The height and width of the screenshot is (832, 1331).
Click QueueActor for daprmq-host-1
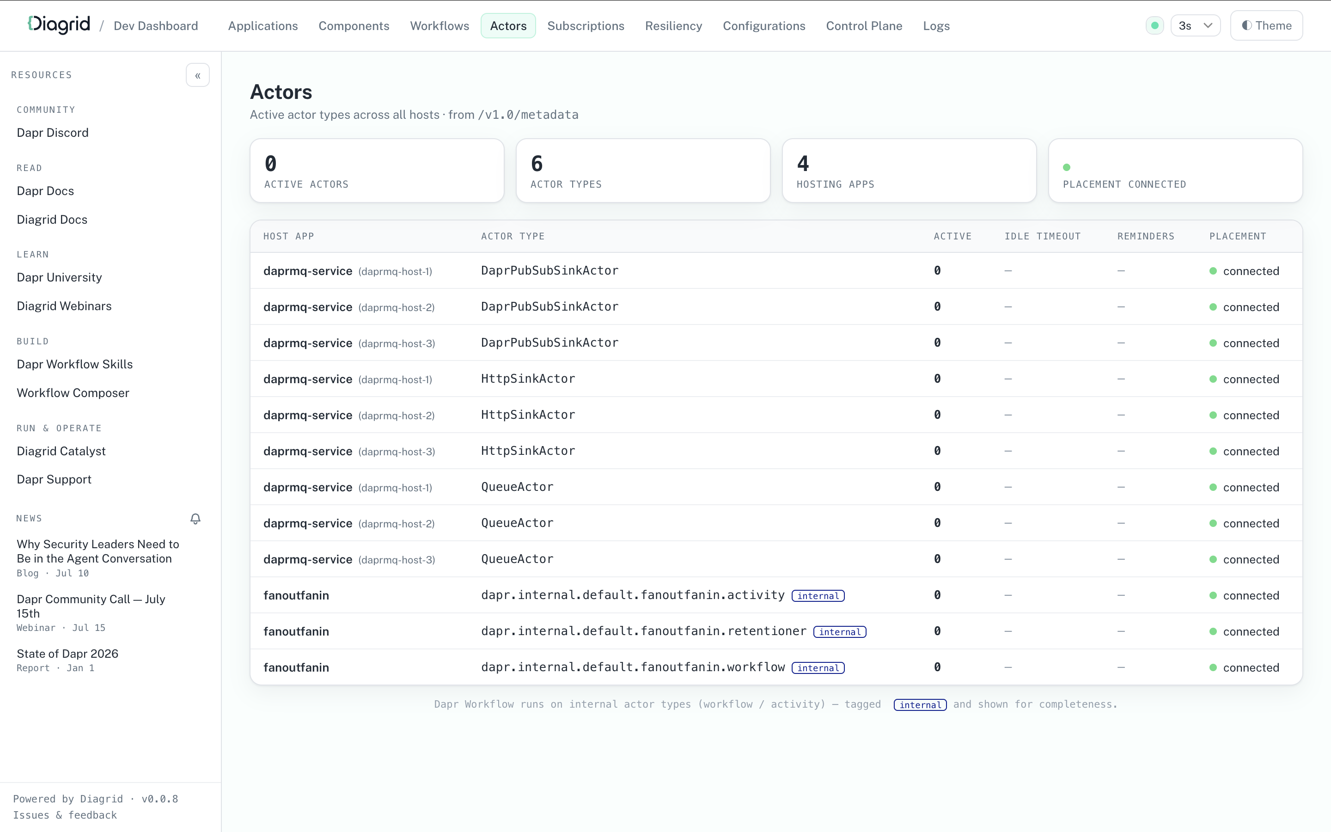pyautogui.click(x=517, y=487)
